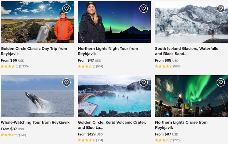
Task: Save Golden Circle Classic Day Trip to wishlist
Action: coord(66,8)
